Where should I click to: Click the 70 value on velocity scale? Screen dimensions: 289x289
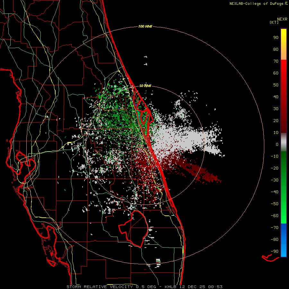click(x=276, y=61)
